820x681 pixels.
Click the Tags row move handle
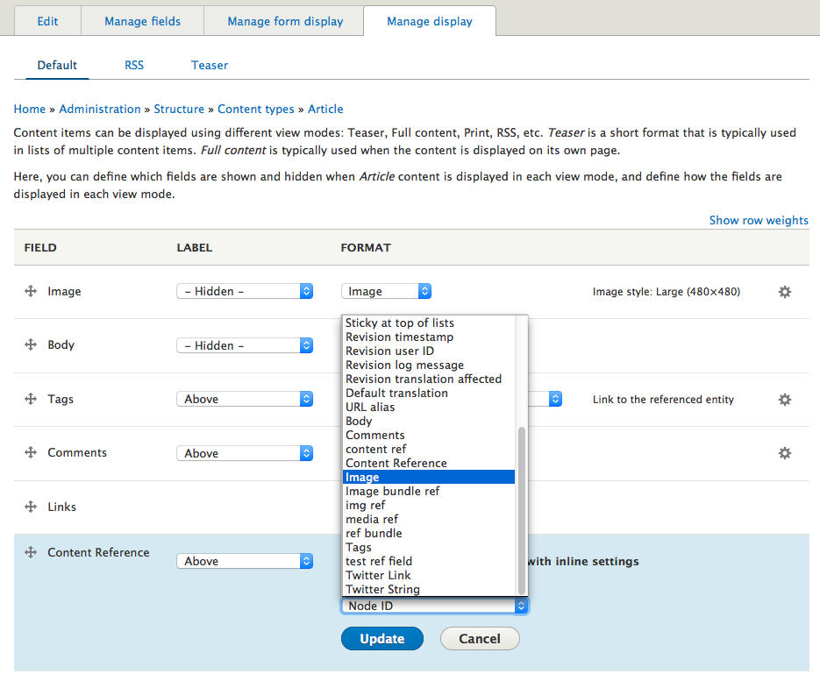31,400
